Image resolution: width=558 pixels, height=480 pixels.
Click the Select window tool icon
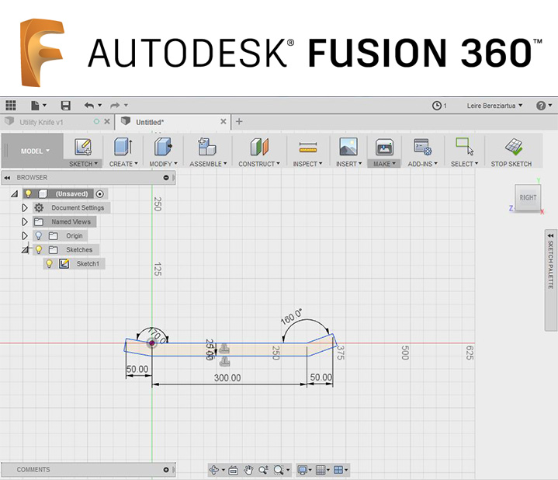click(464, 147)
